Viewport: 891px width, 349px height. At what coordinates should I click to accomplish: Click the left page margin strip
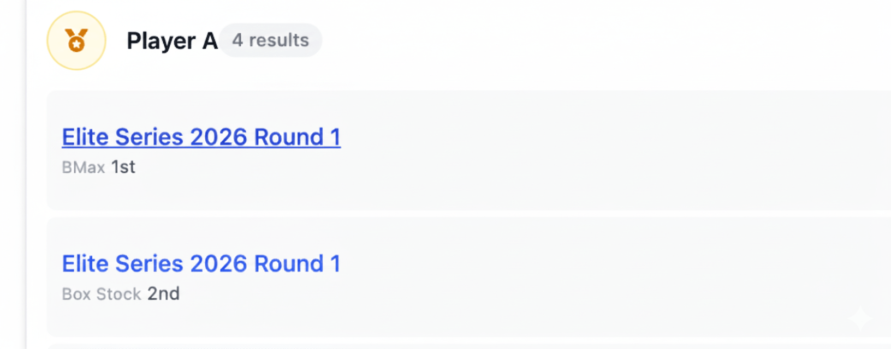tap(12, 174)
